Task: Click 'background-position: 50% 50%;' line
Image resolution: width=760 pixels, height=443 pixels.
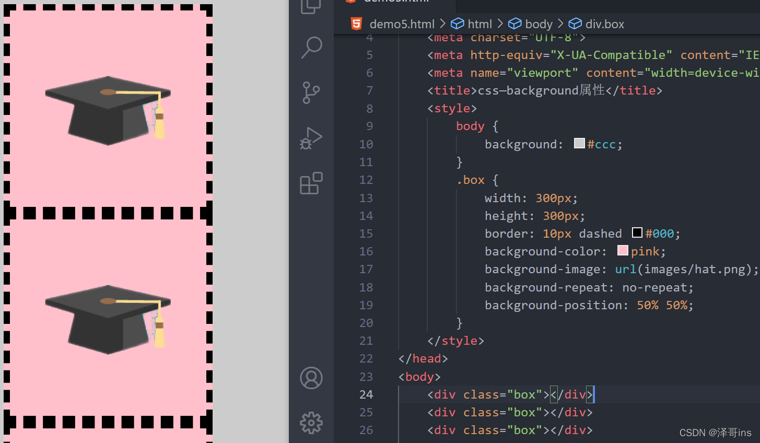Action: tap(589, 305)
